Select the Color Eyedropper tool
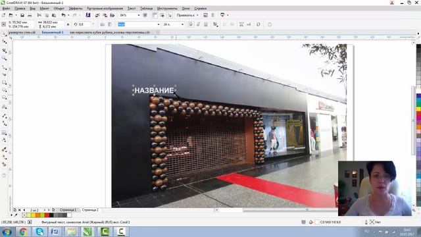The width and height of the screenshot is (421, 237). pos(4,149)
